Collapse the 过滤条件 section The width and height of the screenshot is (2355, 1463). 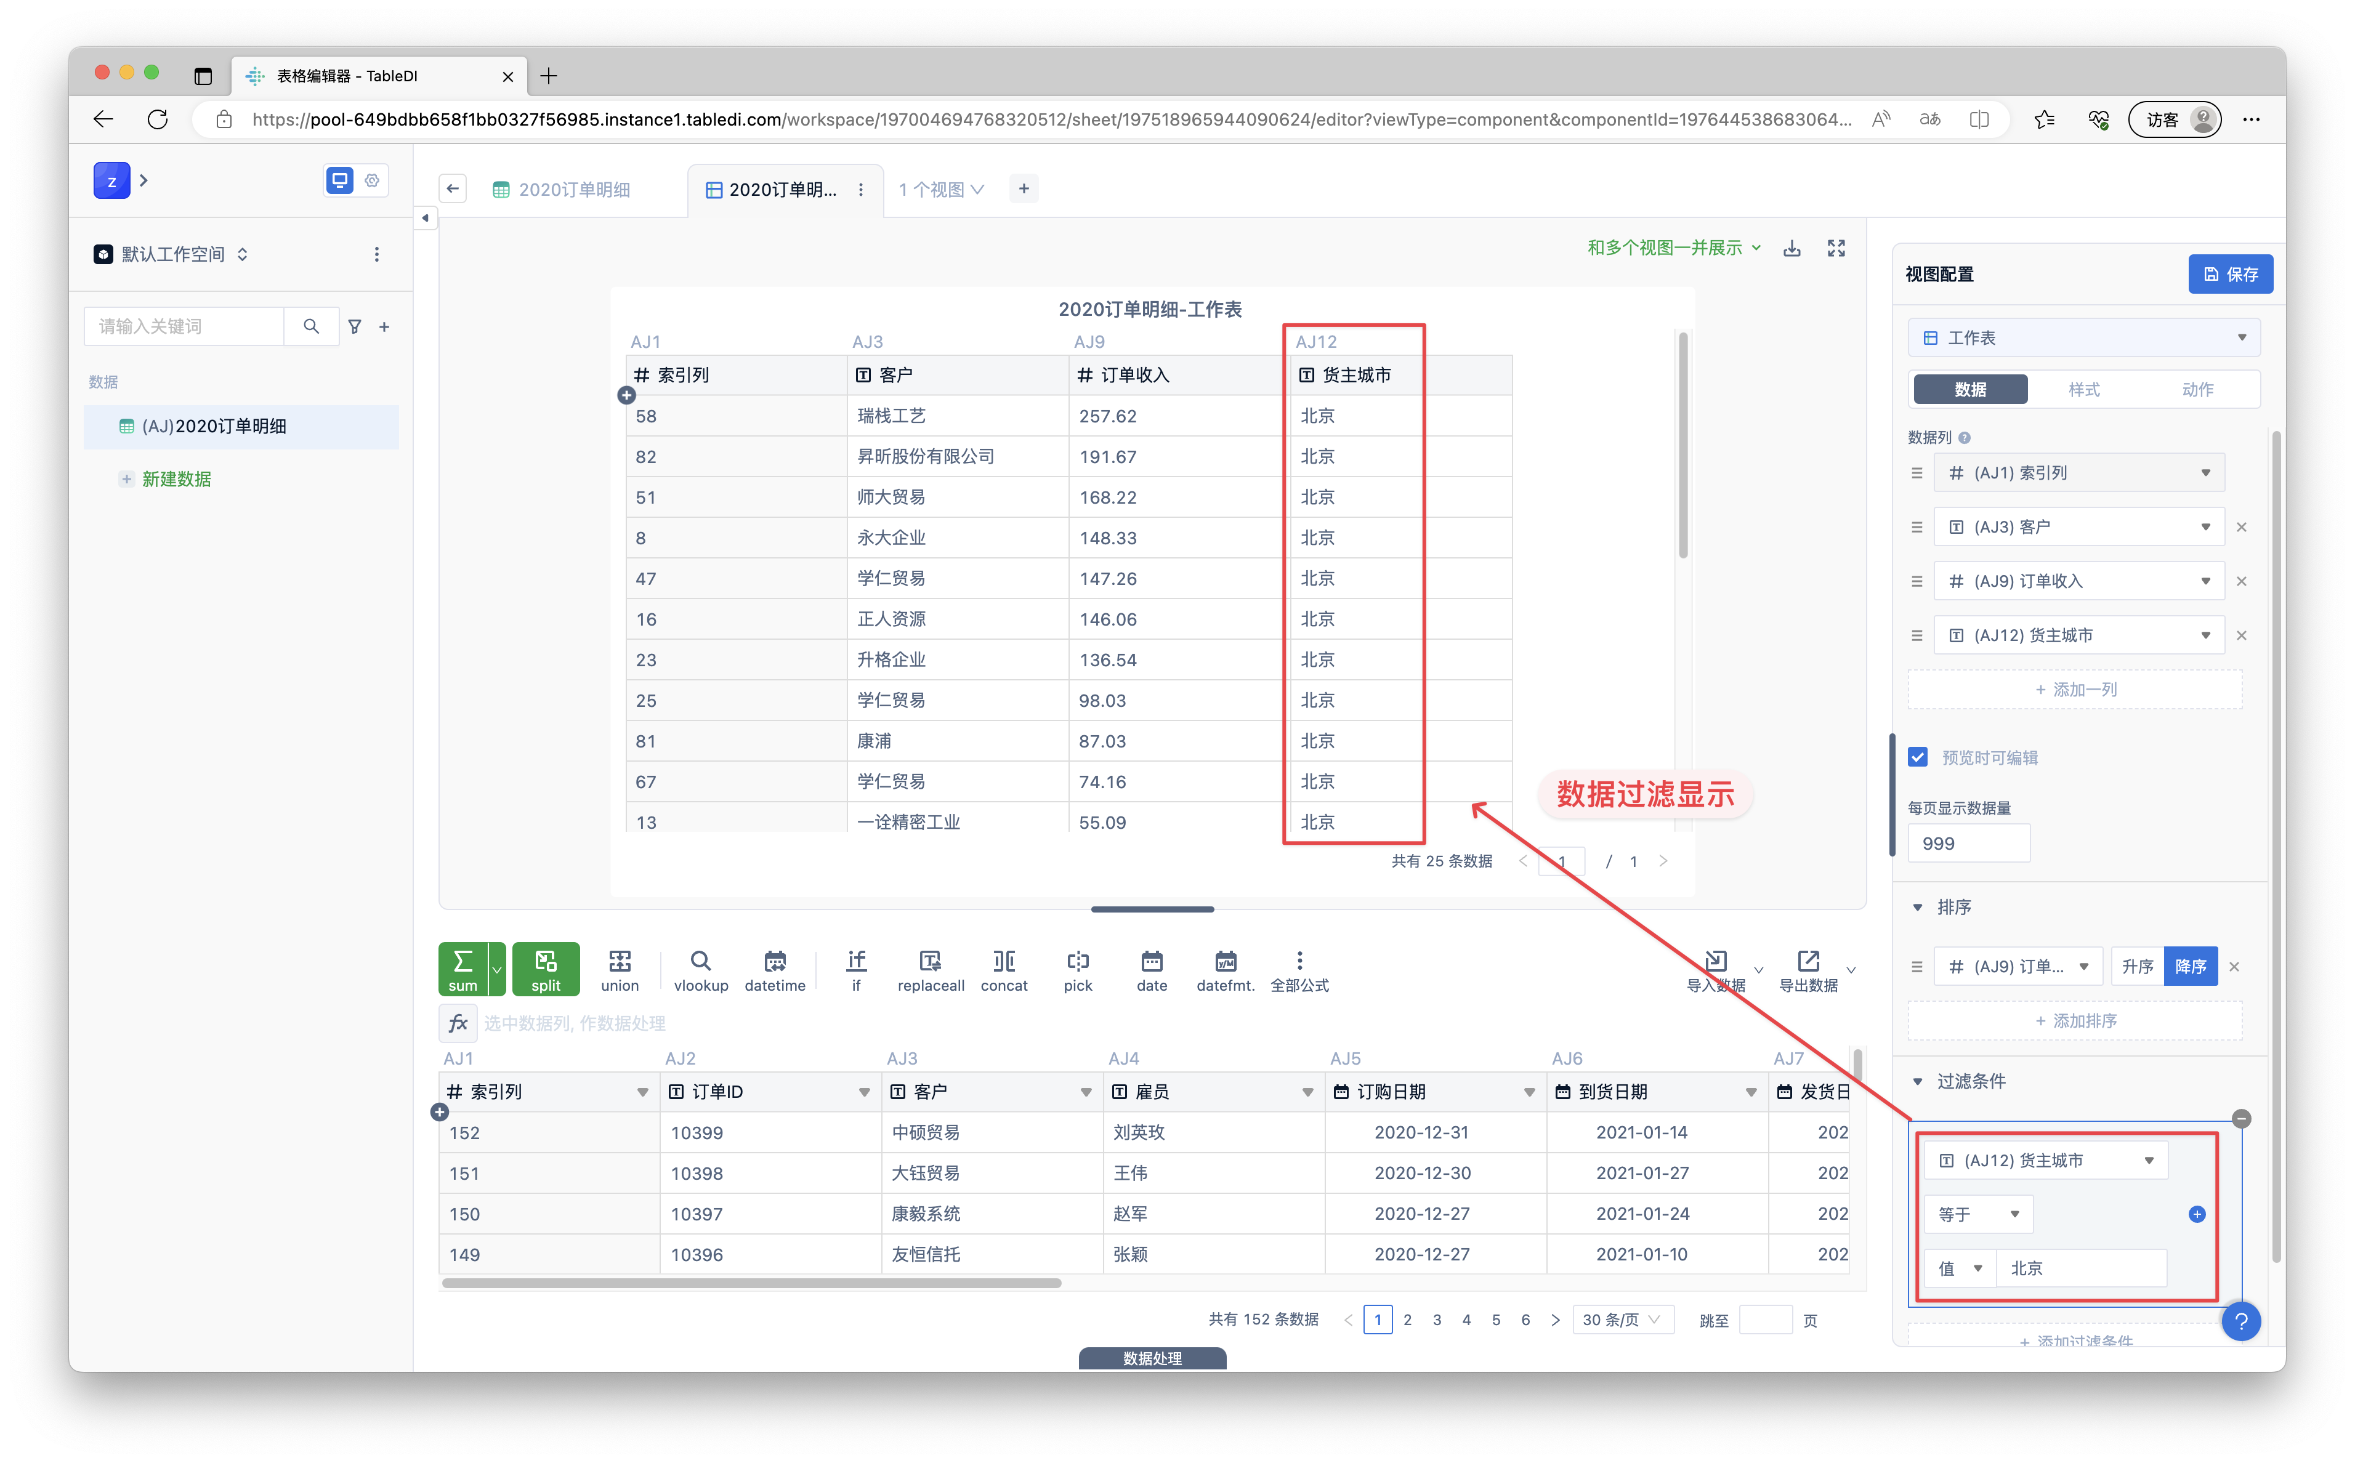pyautogui.click(x=1918, y=1082)
